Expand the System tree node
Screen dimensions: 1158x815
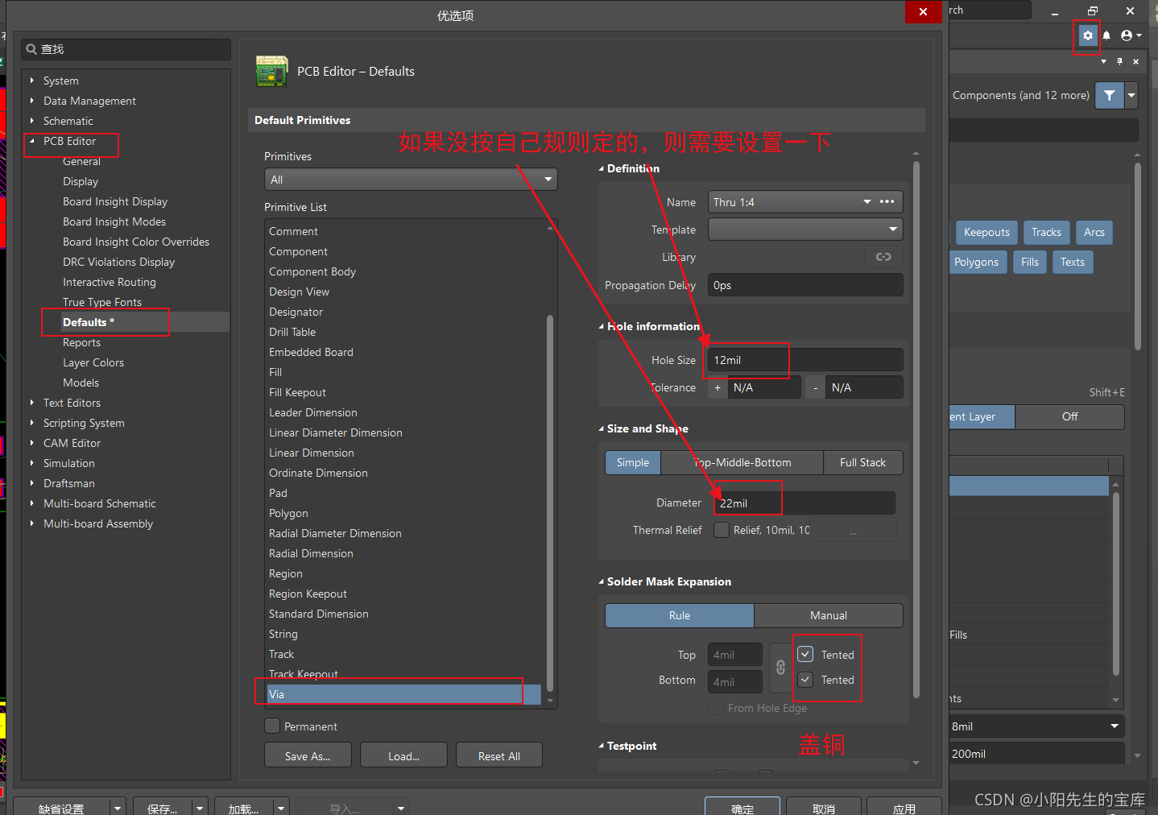click(32, 81)
